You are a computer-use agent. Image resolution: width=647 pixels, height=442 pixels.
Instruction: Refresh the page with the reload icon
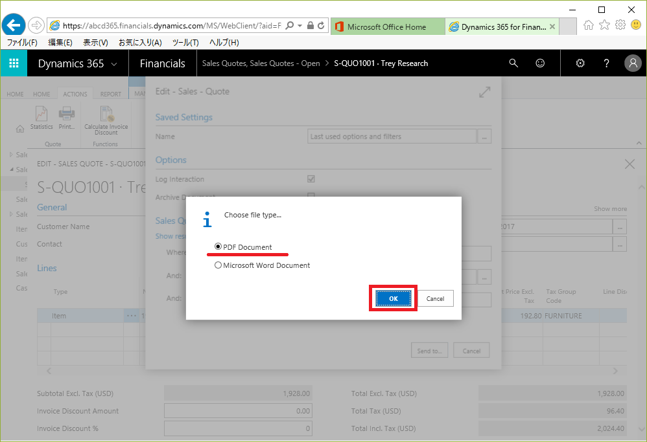pos(321,25)
